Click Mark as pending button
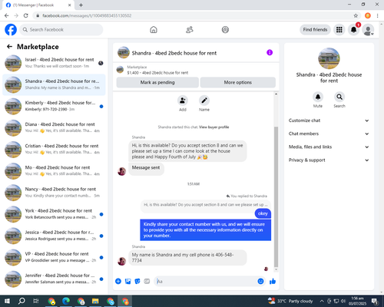Screen dimensions: 384x307 coord(157,82)
